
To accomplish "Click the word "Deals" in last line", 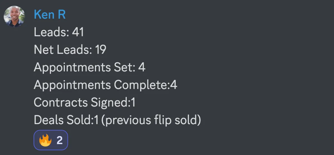I will [49, 120].
